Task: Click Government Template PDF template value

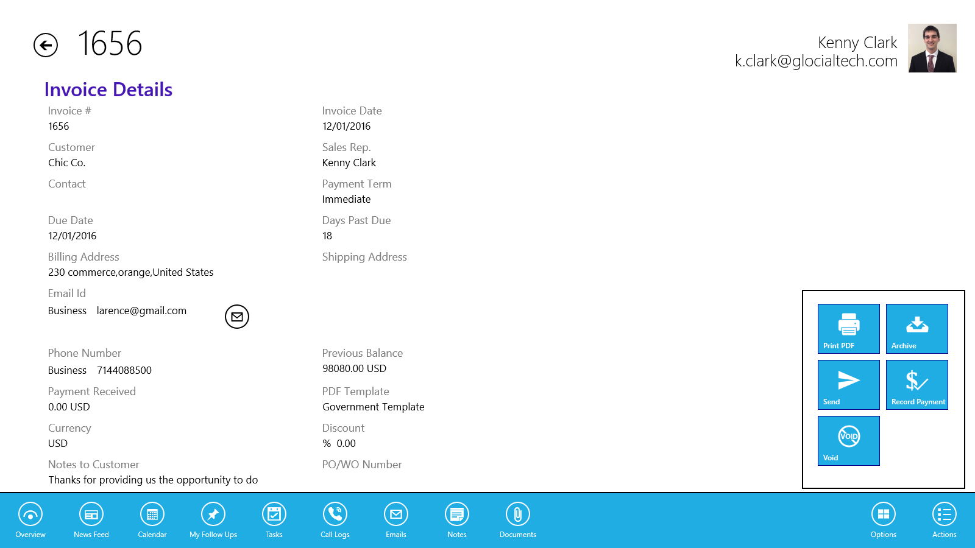Action: pyautogui.click(x=374, y=407)
